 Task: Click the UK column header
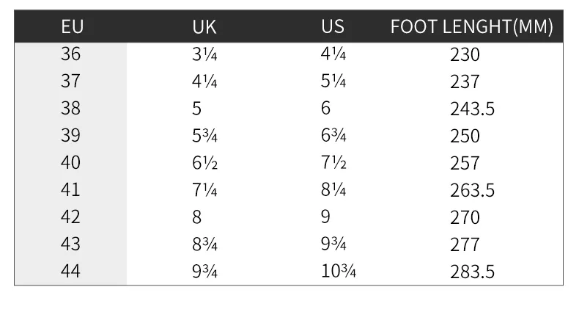[204, 27]
